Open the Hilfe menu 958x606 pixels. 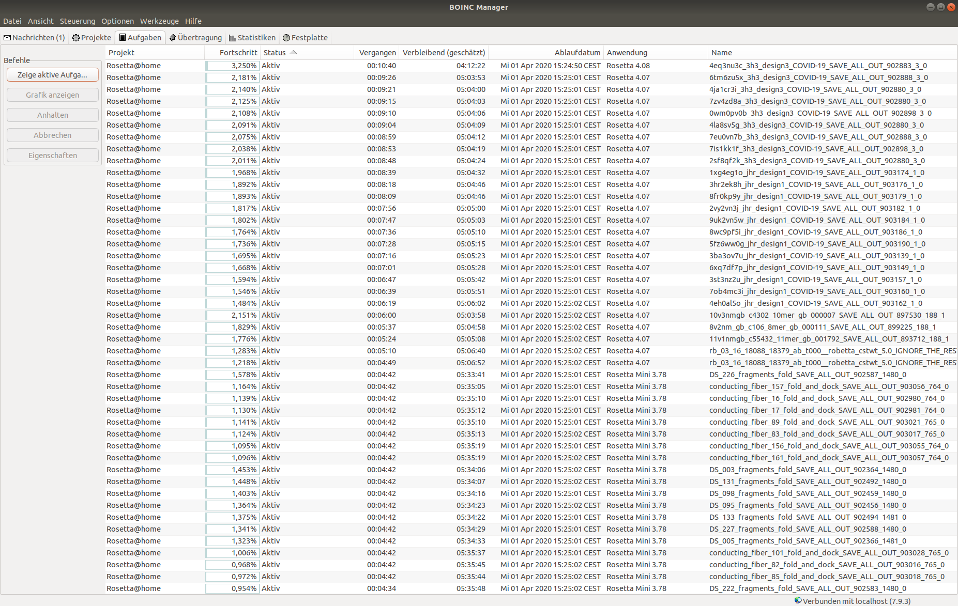193,21
